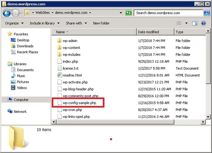Click the folder icon in the address bar
The height and width of the screenshot is (153, 212).
coord(27,13)
